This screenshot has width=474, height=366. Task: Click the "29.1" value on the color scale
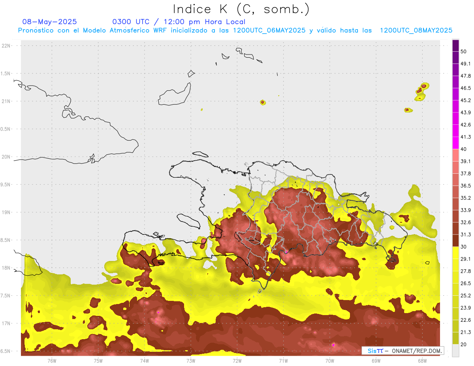[466, 259]
